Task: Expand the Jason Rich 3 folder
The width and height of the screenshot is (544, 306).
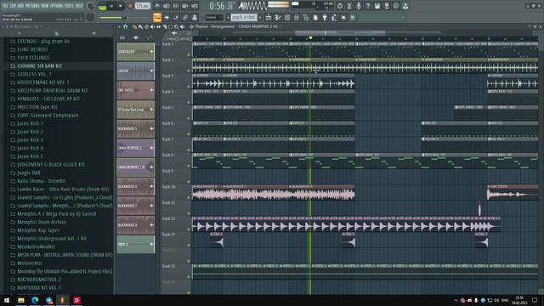Action: (31, 139)
